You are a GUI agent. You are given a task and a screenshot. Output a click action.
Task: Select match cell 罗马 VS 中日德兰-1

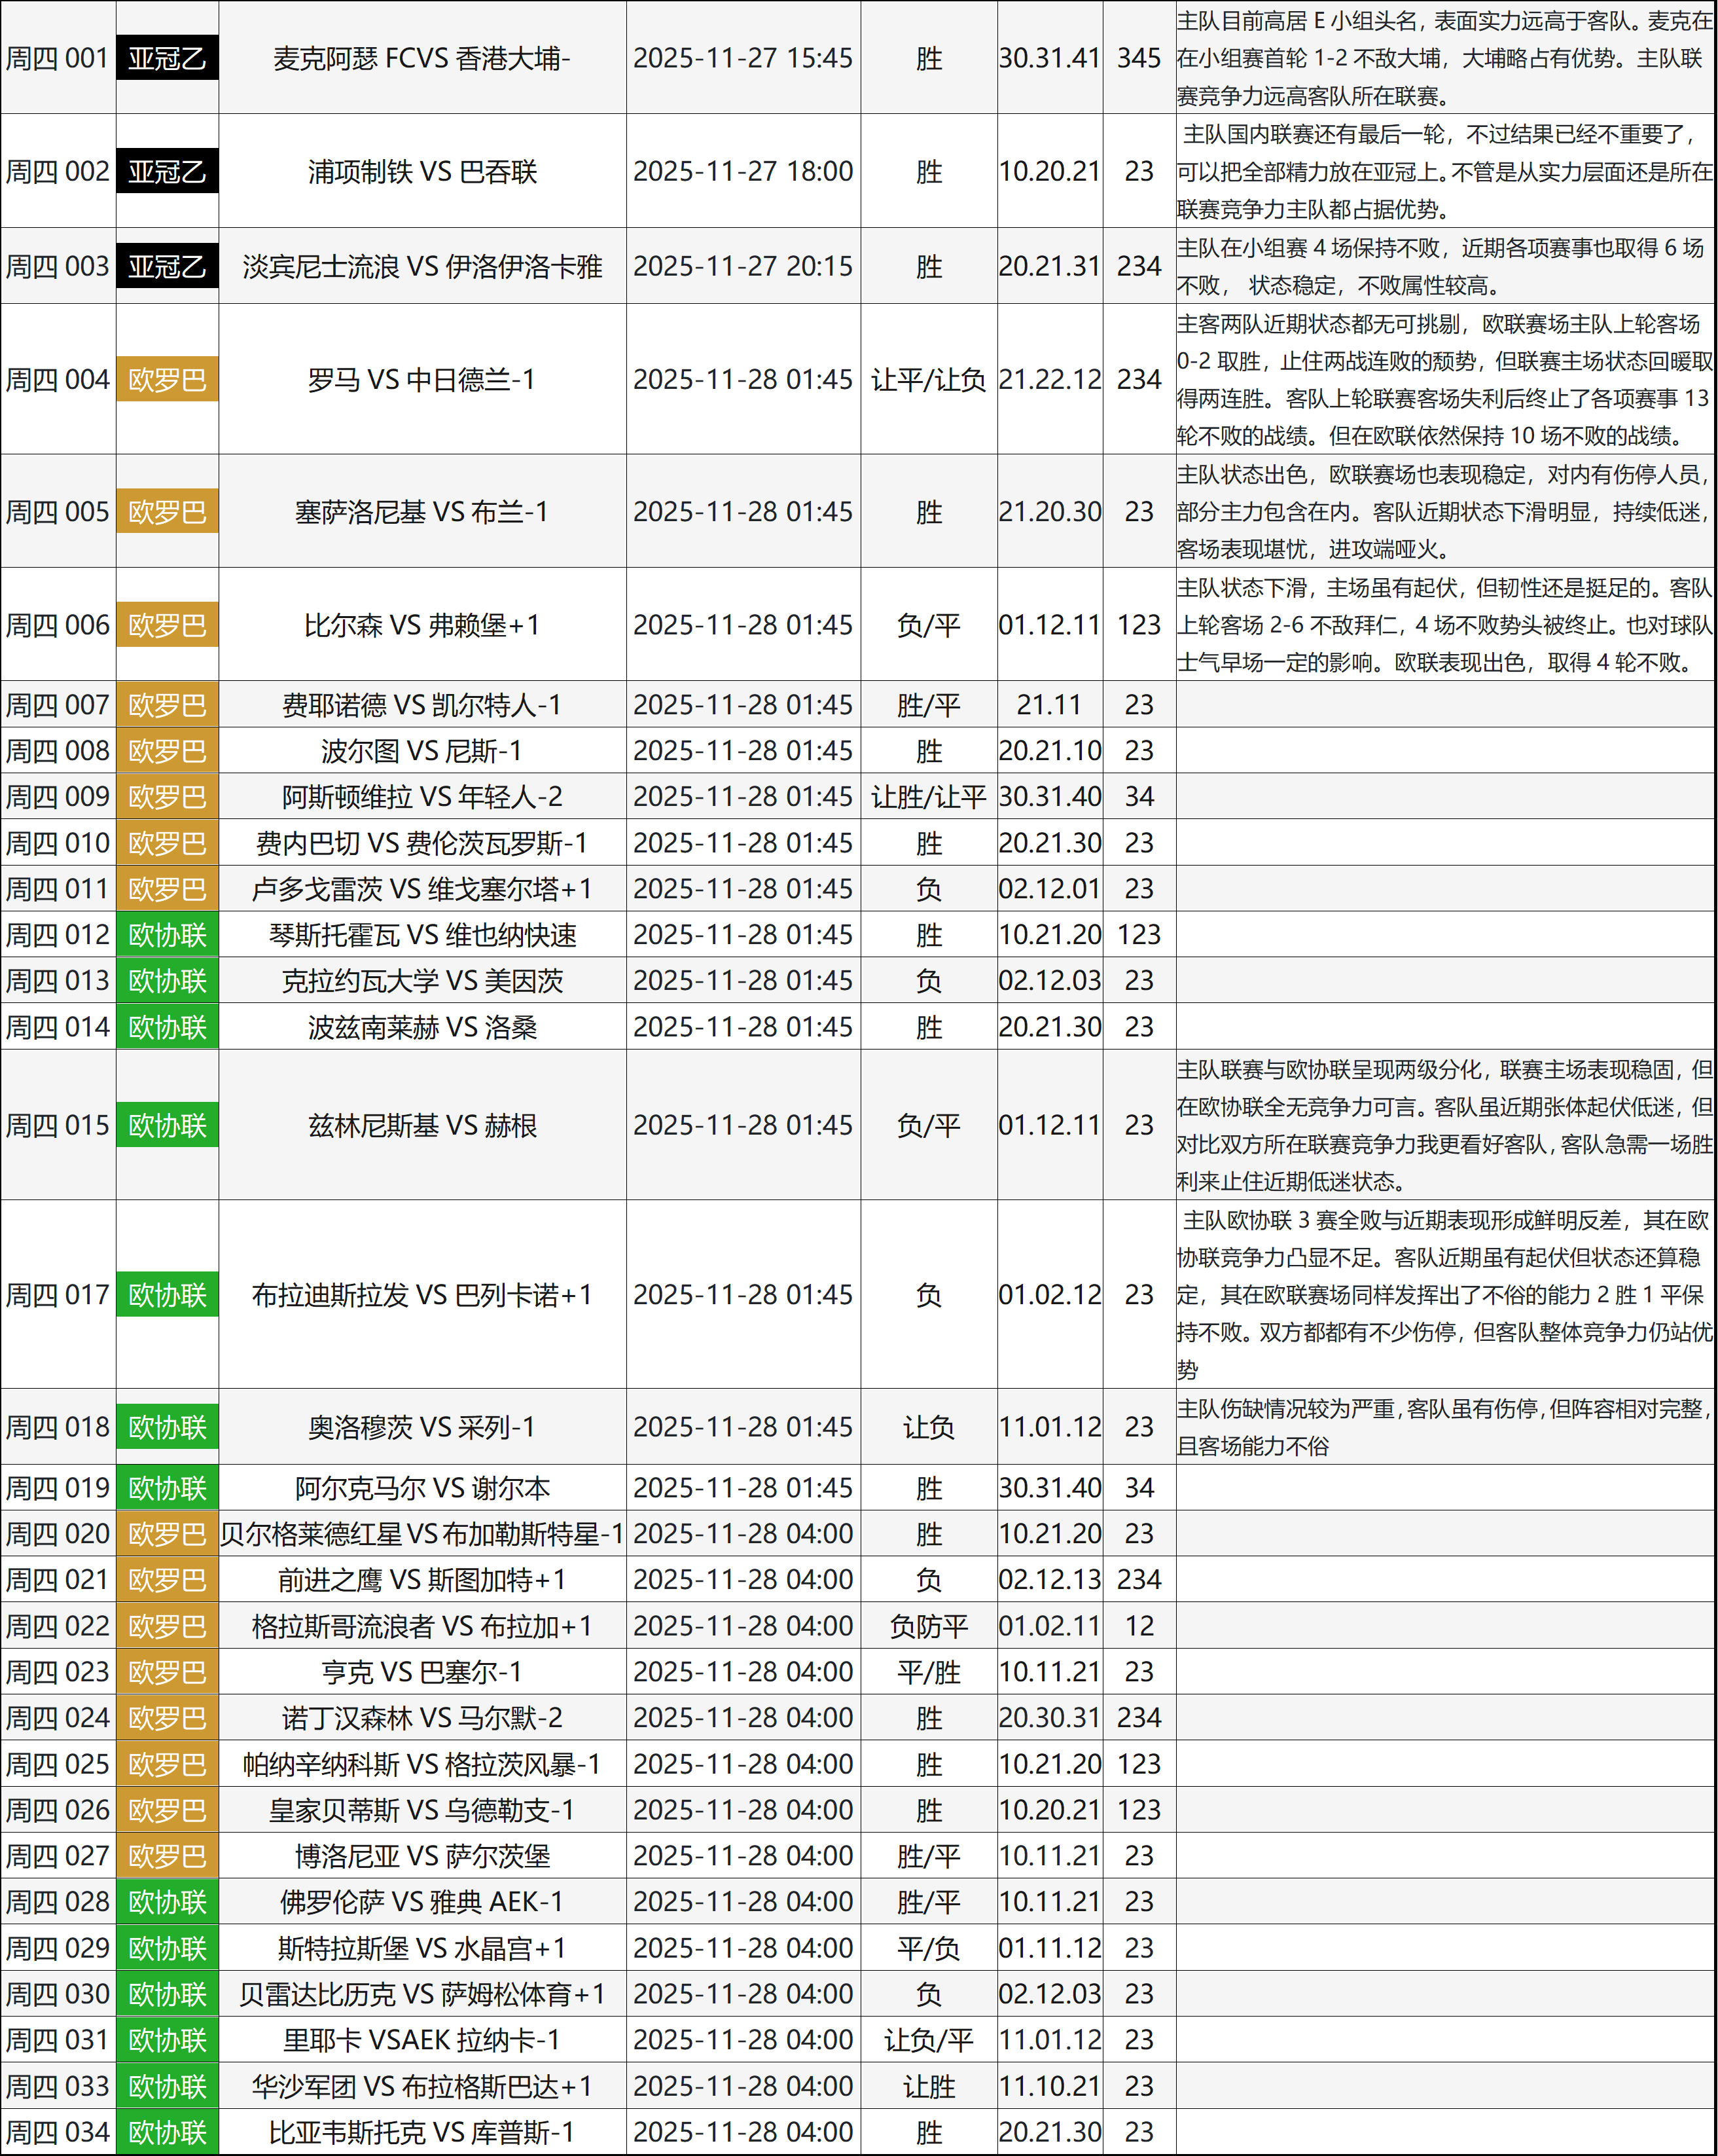coord(421,380)
